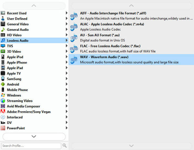Click the ALAC format icon
194x150 pixels.
(74, 27)
